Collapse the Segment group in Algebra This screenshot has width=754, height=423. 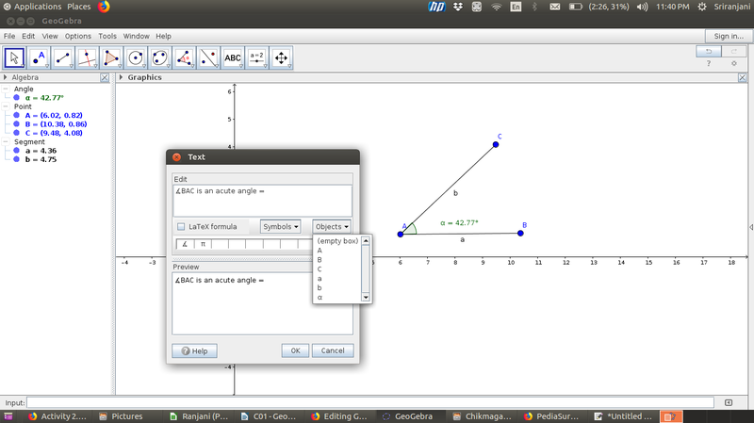[x=6, y=142]
